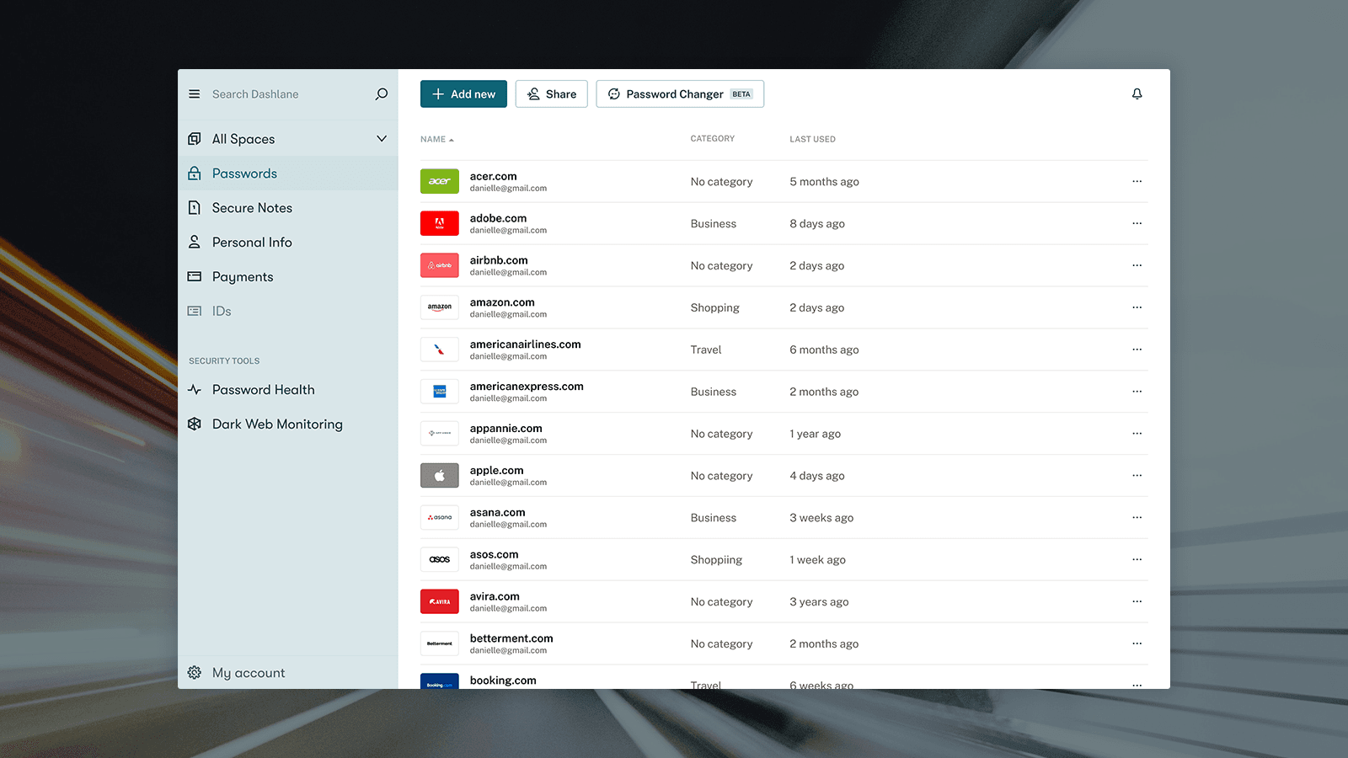Open the IDs section

click(x=288, y=312)
